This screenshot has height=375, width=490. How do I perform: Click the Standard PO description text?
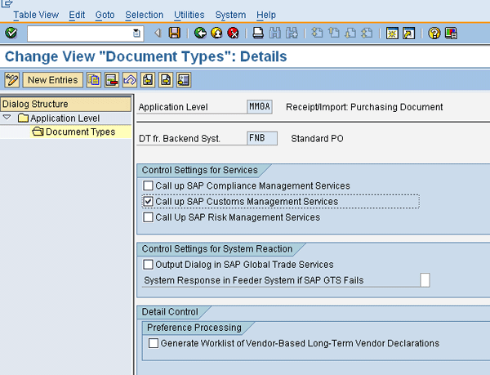click(317, 138)
